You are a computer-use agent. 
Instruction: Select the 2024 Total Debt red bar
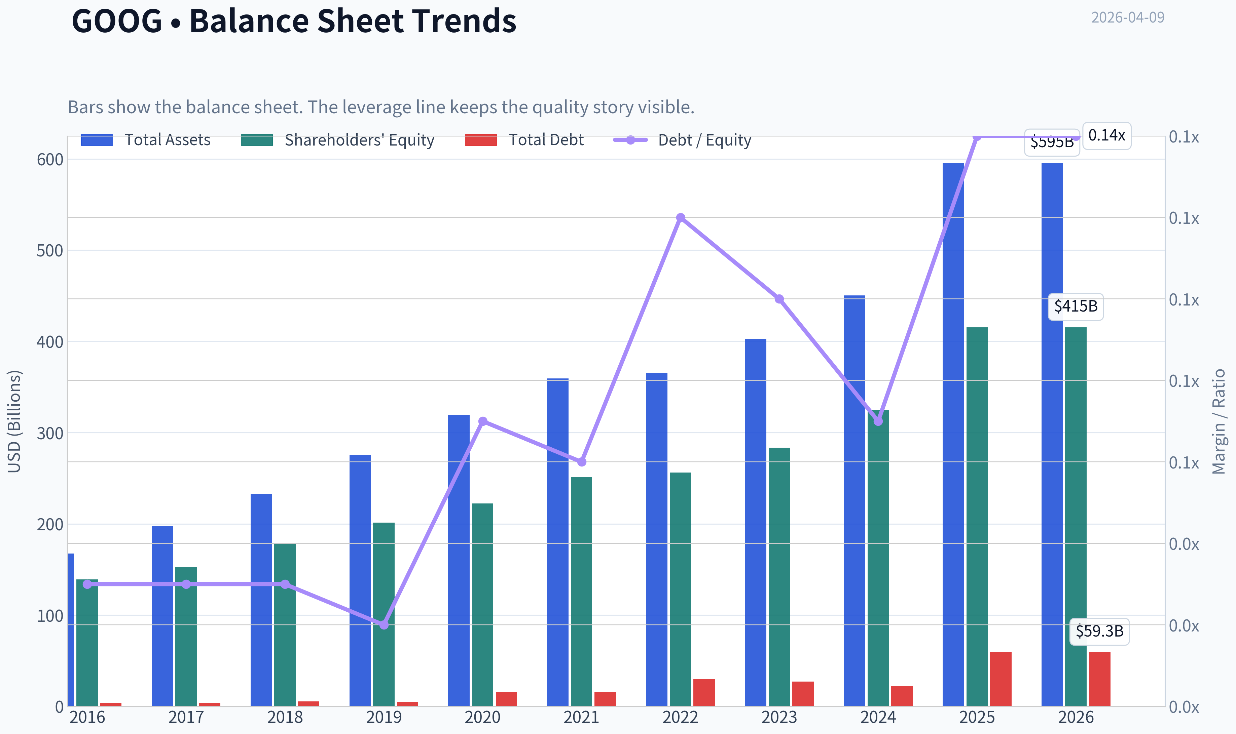point(902,696)
